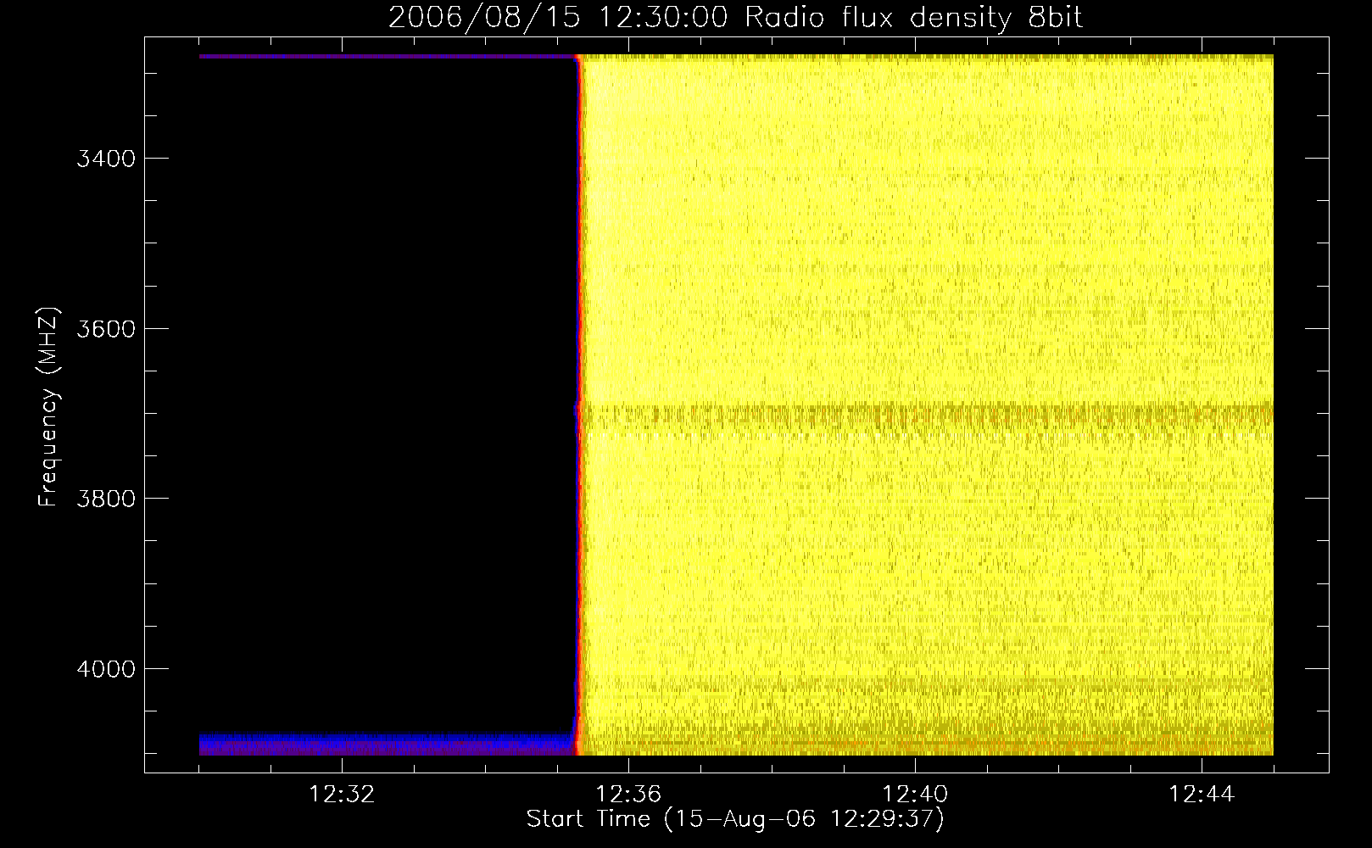Click the "4000" frequency tick label
The height and width of the screenshot is (848, 1372).
pos(106,669)
